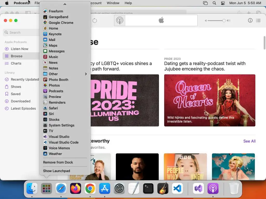Open Control Center in menu bar
The height and width of the screenshot is (199, 266).
click(223, 3)
